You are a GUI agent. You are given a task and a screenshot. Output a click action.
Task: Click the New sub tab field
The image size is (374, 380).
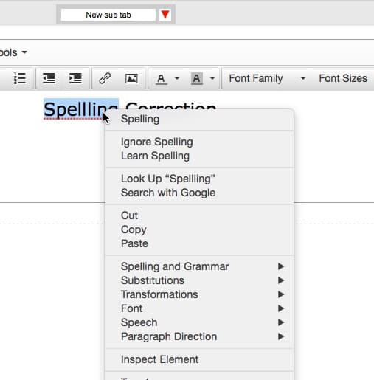pos(108,15)
